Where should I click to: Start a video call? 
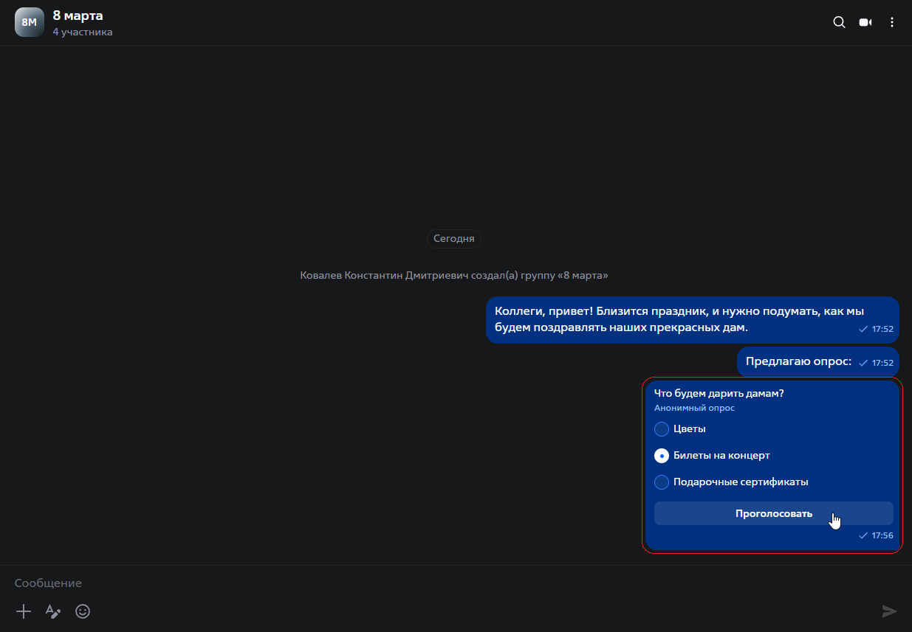pos(865,22)
